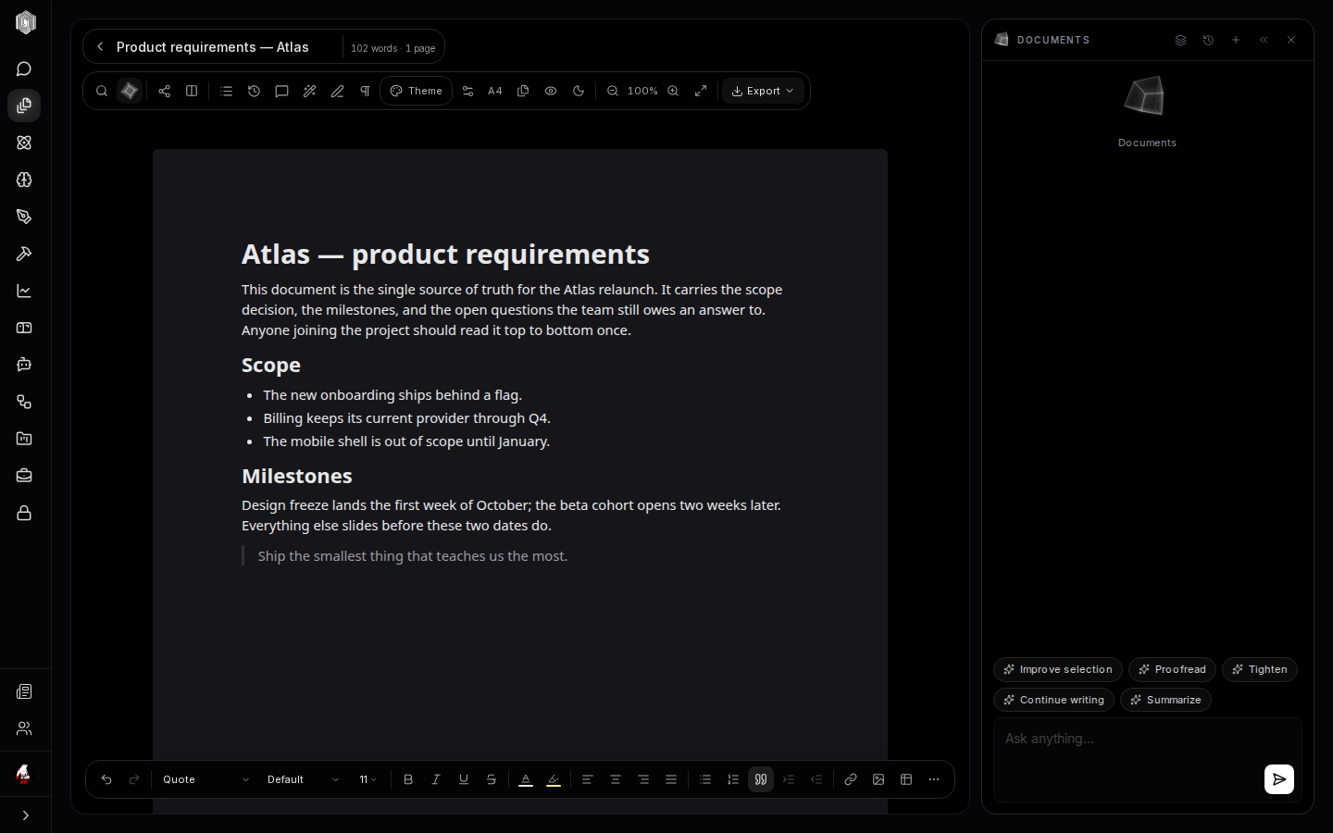The height and width of the screenshot is (833, 1333).
Task: Toggle bold formatting
Action: (408, 779)
